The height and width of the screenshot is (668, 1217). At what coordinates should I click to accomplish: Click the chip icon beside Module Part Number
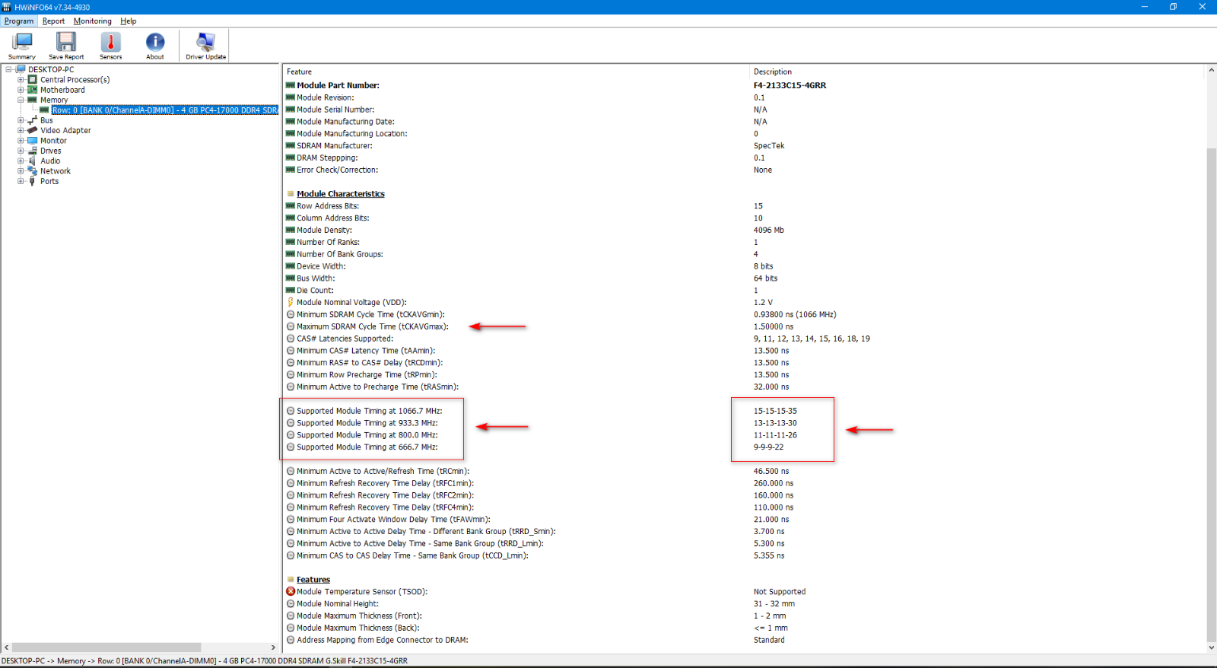[291, 85]
